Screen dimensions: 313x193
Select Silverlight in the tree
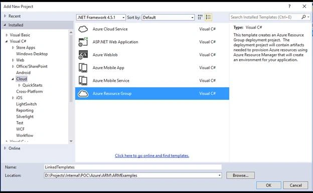[x=25, y=117]
